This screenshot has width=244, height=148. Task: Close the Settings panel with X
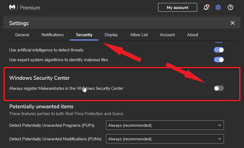(233, 23)
